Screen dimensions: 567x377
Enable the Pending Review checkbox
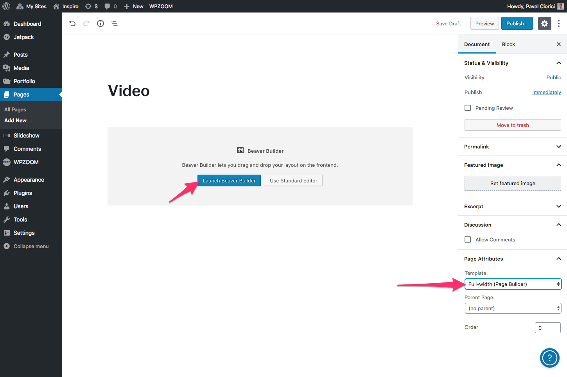click(468, 108)
